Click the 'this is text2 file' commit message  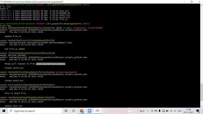pyautogui.click(x=15, y=93)
